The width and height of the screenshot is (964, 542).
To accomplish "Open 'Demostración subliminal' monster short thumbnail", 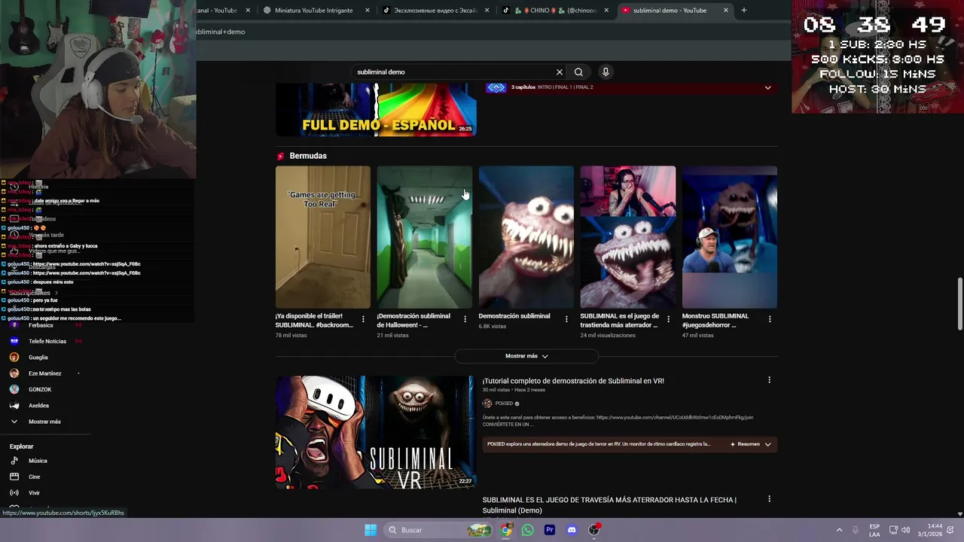I will 526,237.
